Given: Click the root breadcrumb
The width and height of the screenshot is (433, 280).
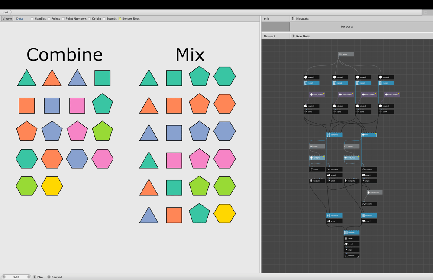Looking at the screenshot, I should point(6,12).
